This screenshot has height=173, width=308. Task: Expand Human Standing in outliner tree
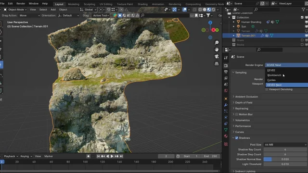[x=233, y=22]
